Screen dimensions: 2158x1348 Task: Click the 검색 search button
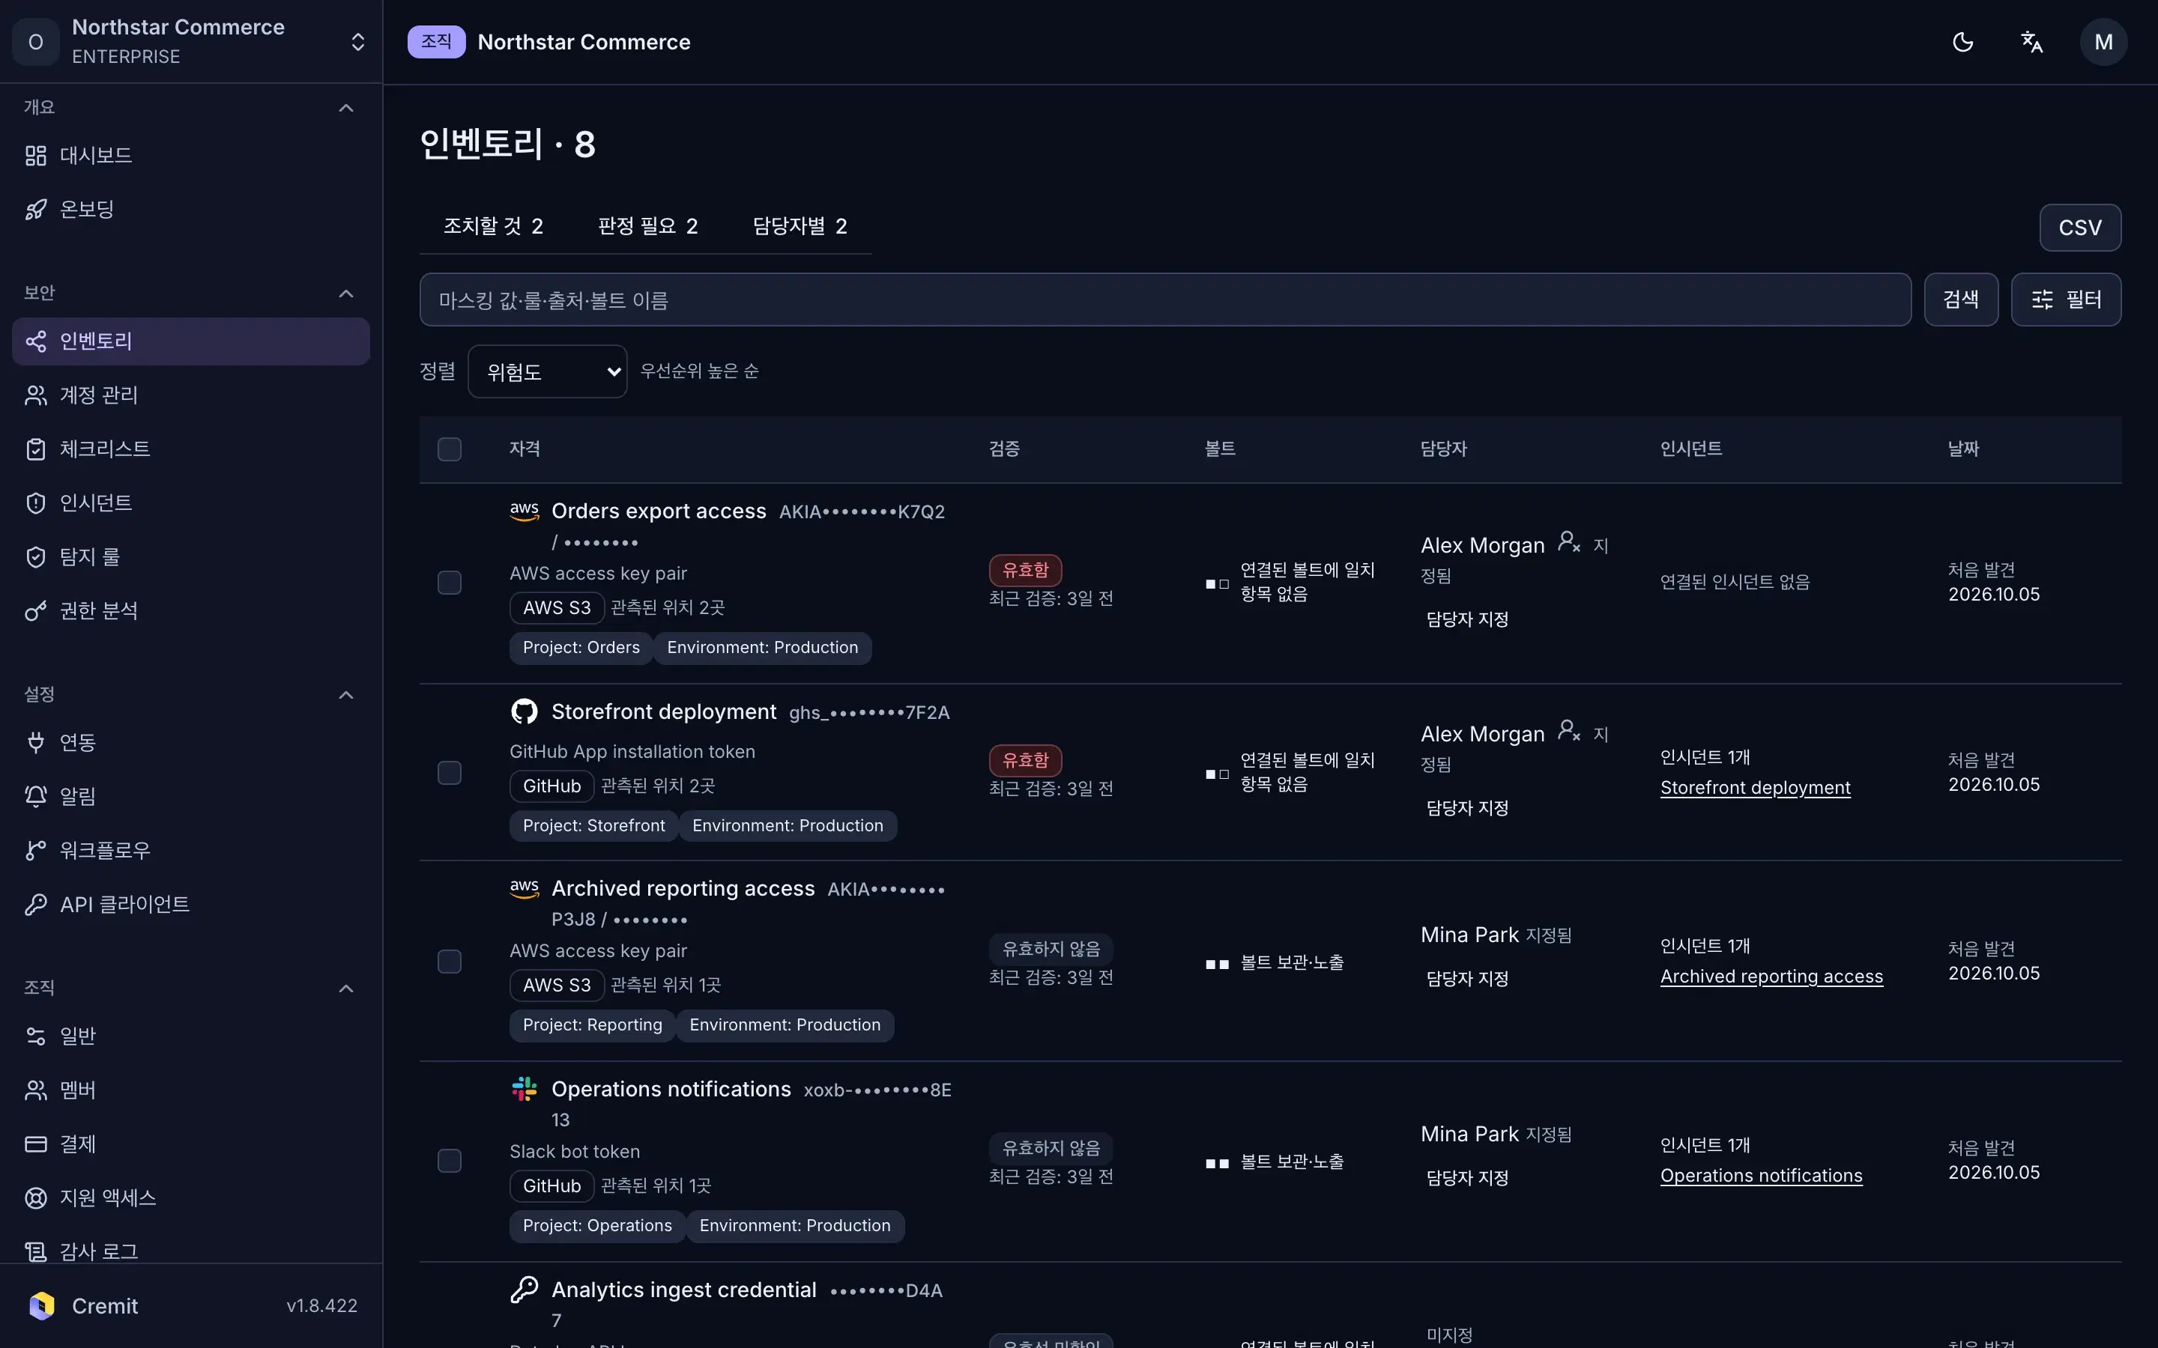point(1961,300)
